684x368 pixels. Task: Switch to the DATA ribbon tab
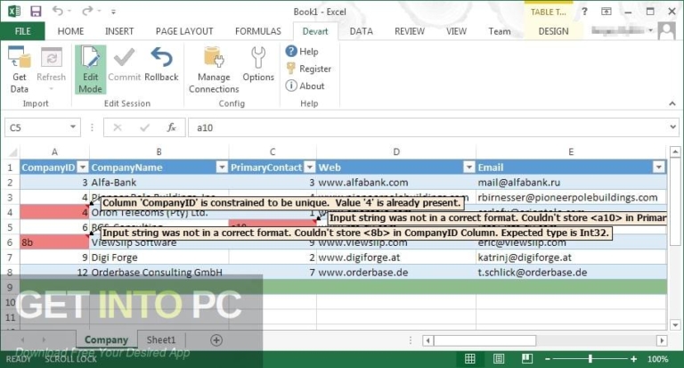click(362, 31)
